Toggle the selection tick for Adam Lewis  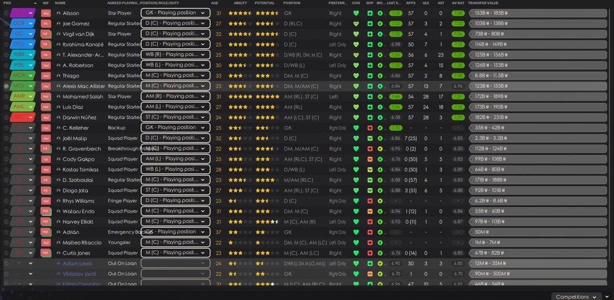[6, 264]
